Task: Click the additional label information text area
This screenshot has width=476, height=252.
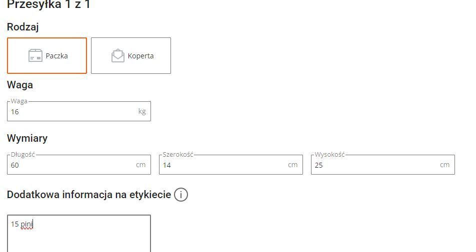Action: click(x=78, y=237)
